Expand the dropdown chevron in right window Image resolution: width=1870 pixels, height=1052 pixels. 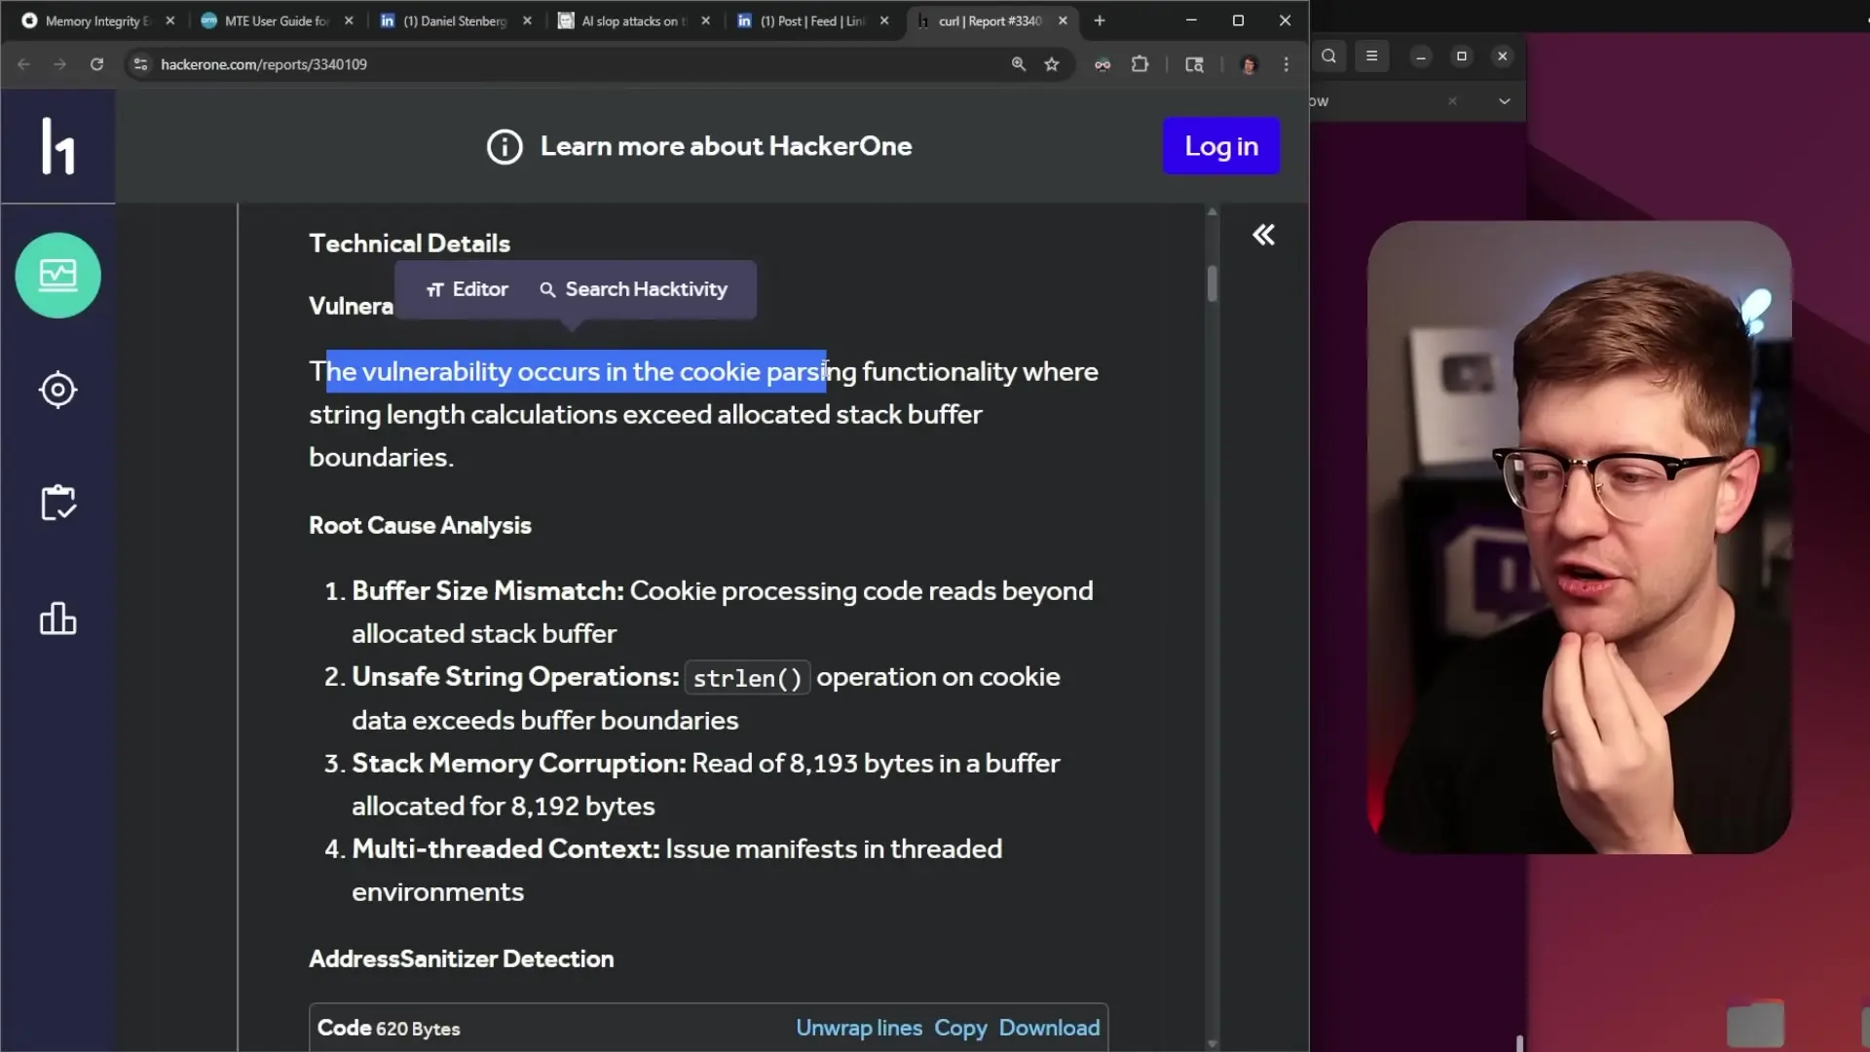tap(1504, 101)
